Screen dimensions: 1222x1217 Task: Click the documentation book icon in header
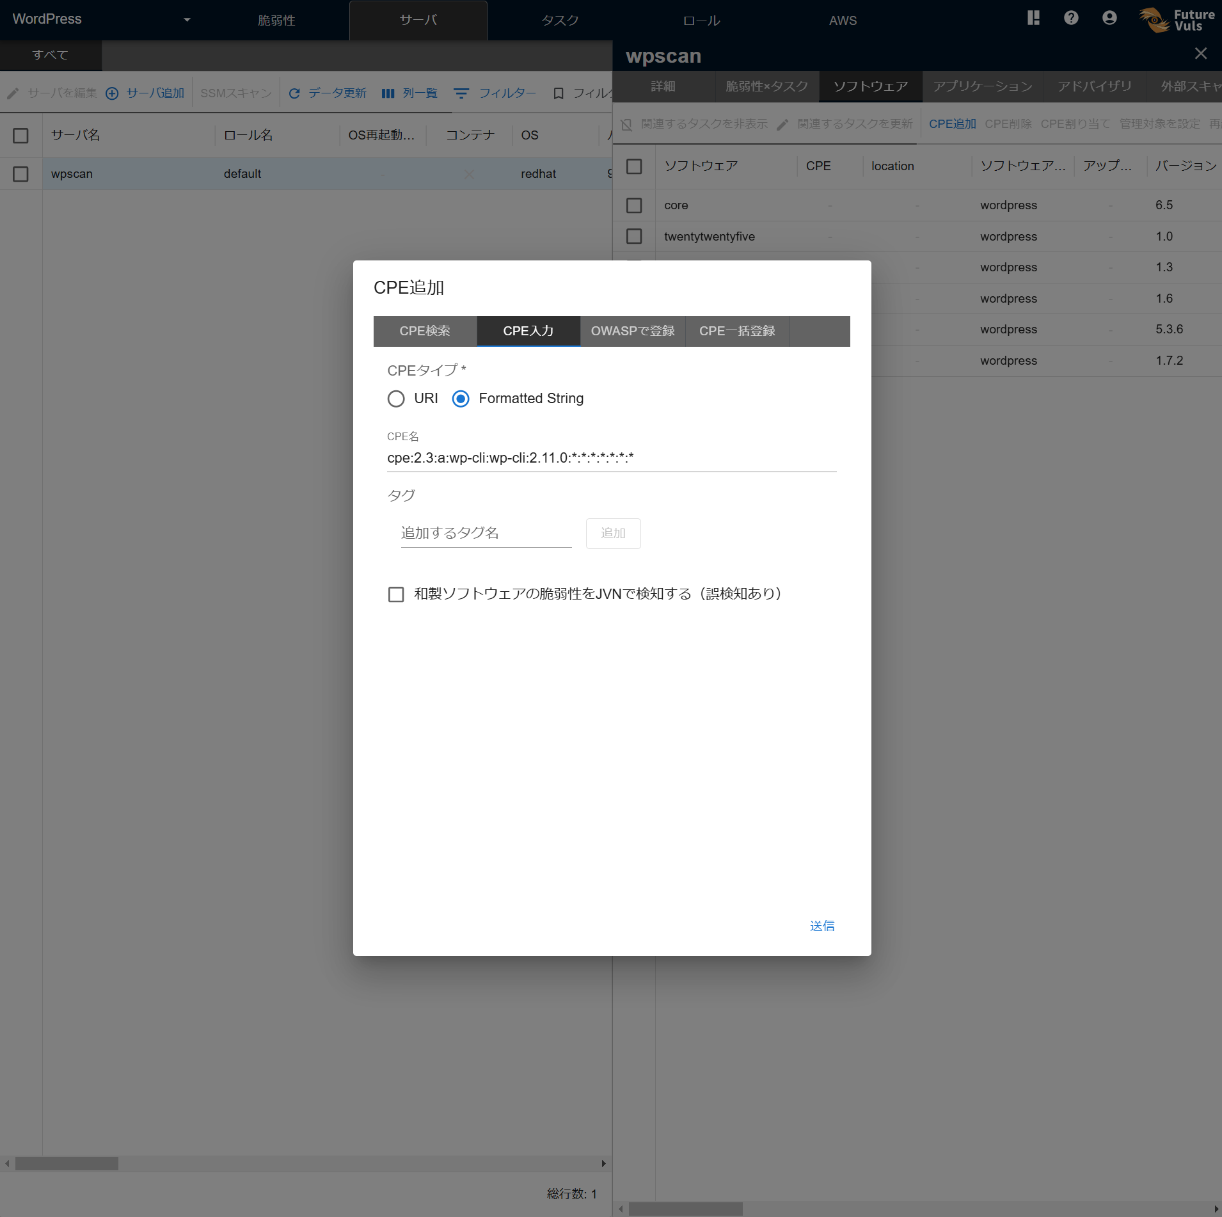pos(1033,18)
